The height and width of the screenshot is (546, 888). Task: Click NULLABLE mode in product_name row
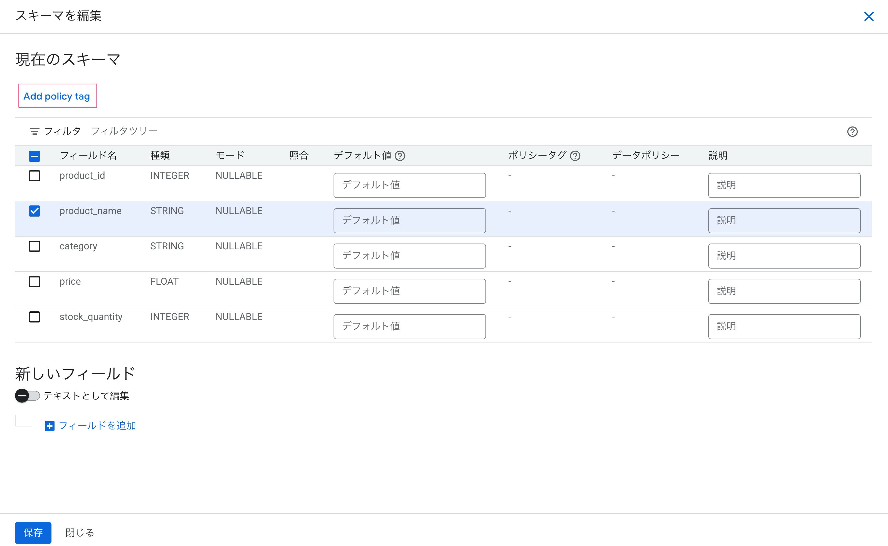pyautogui.click(x=239, y=211)
